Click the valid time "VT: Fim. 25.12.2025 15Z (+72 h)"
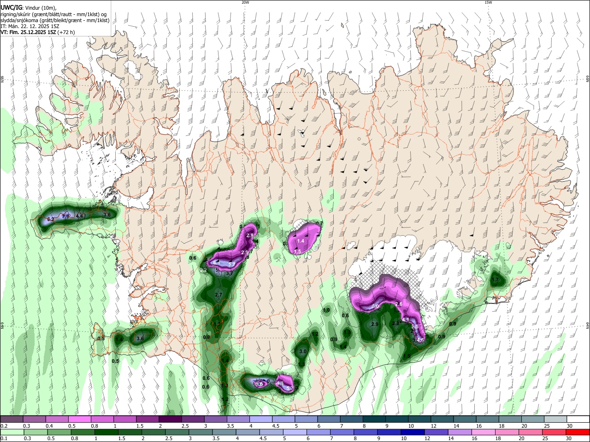Image resolution: width=590 pixels, height=442 pixels. pyautogui.click(x=38, y=32)
